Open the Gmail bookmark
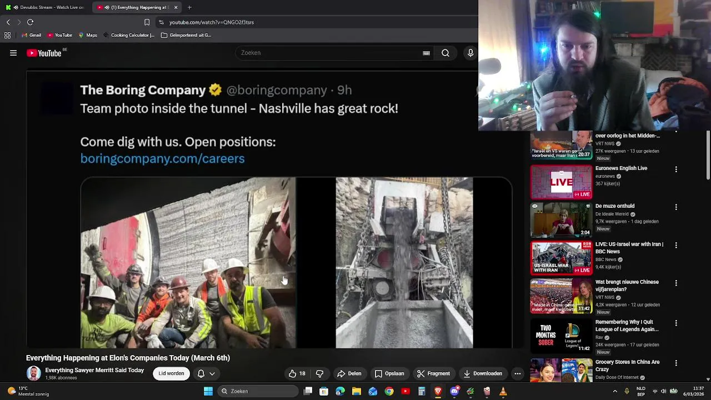Image resolution: width=711 pixels, height=400 pixels. pyautogui.click(x=31, y=35)
